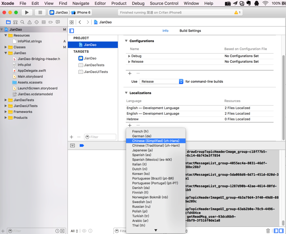Stop the running task
This screenshot has height=234, width=286.
(40, 12)
